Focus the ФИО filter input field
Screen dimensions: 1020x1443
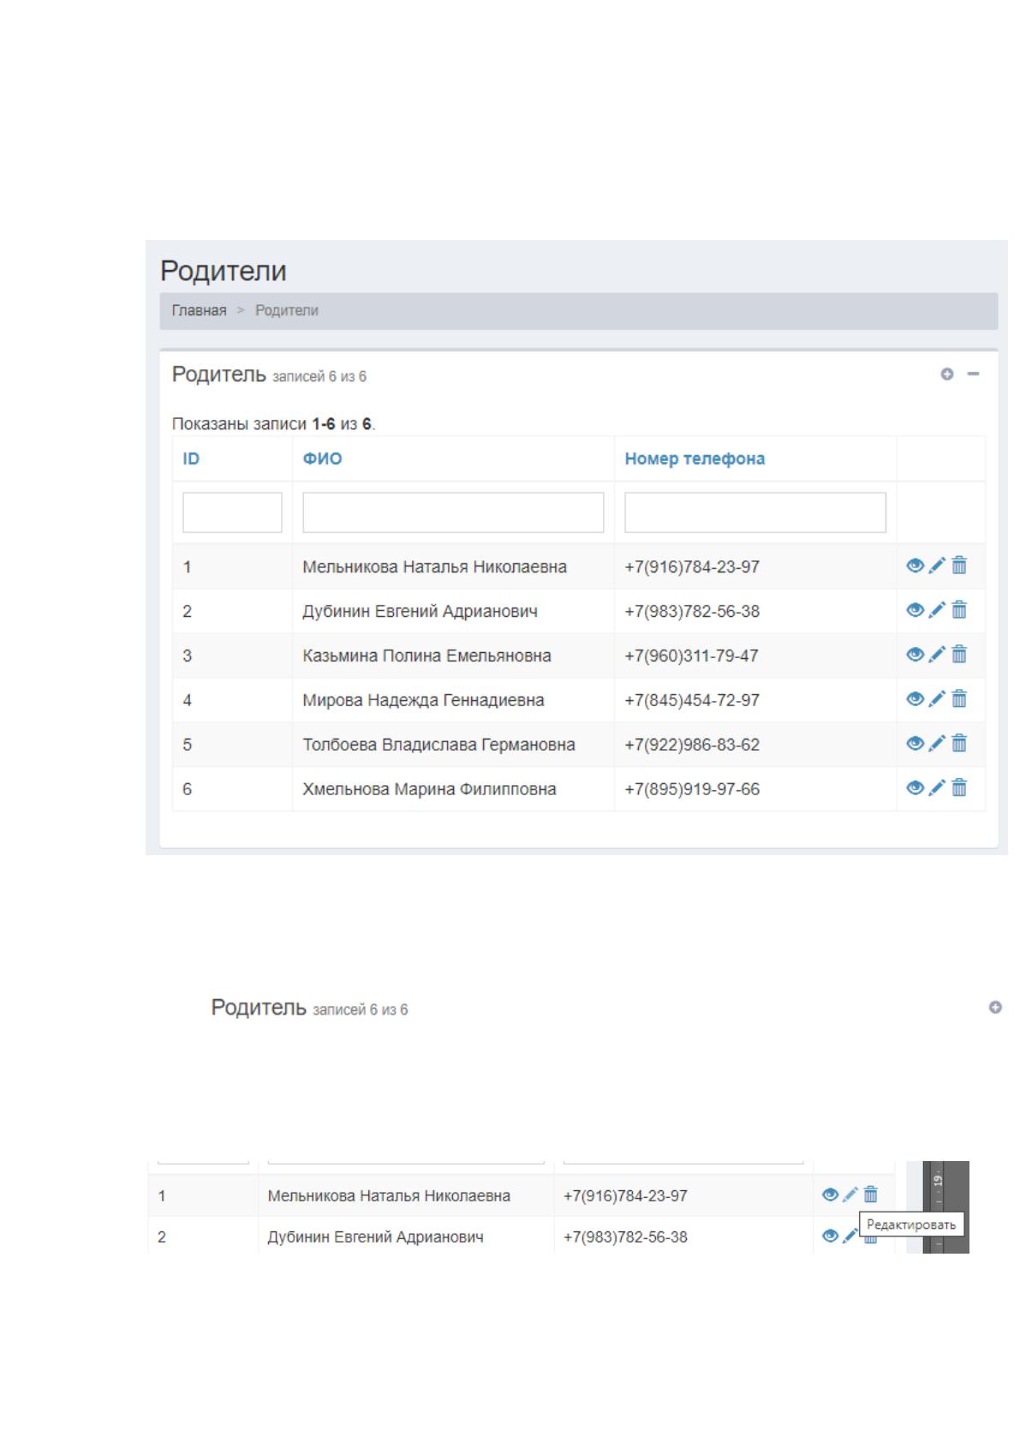tap(453, 512)
